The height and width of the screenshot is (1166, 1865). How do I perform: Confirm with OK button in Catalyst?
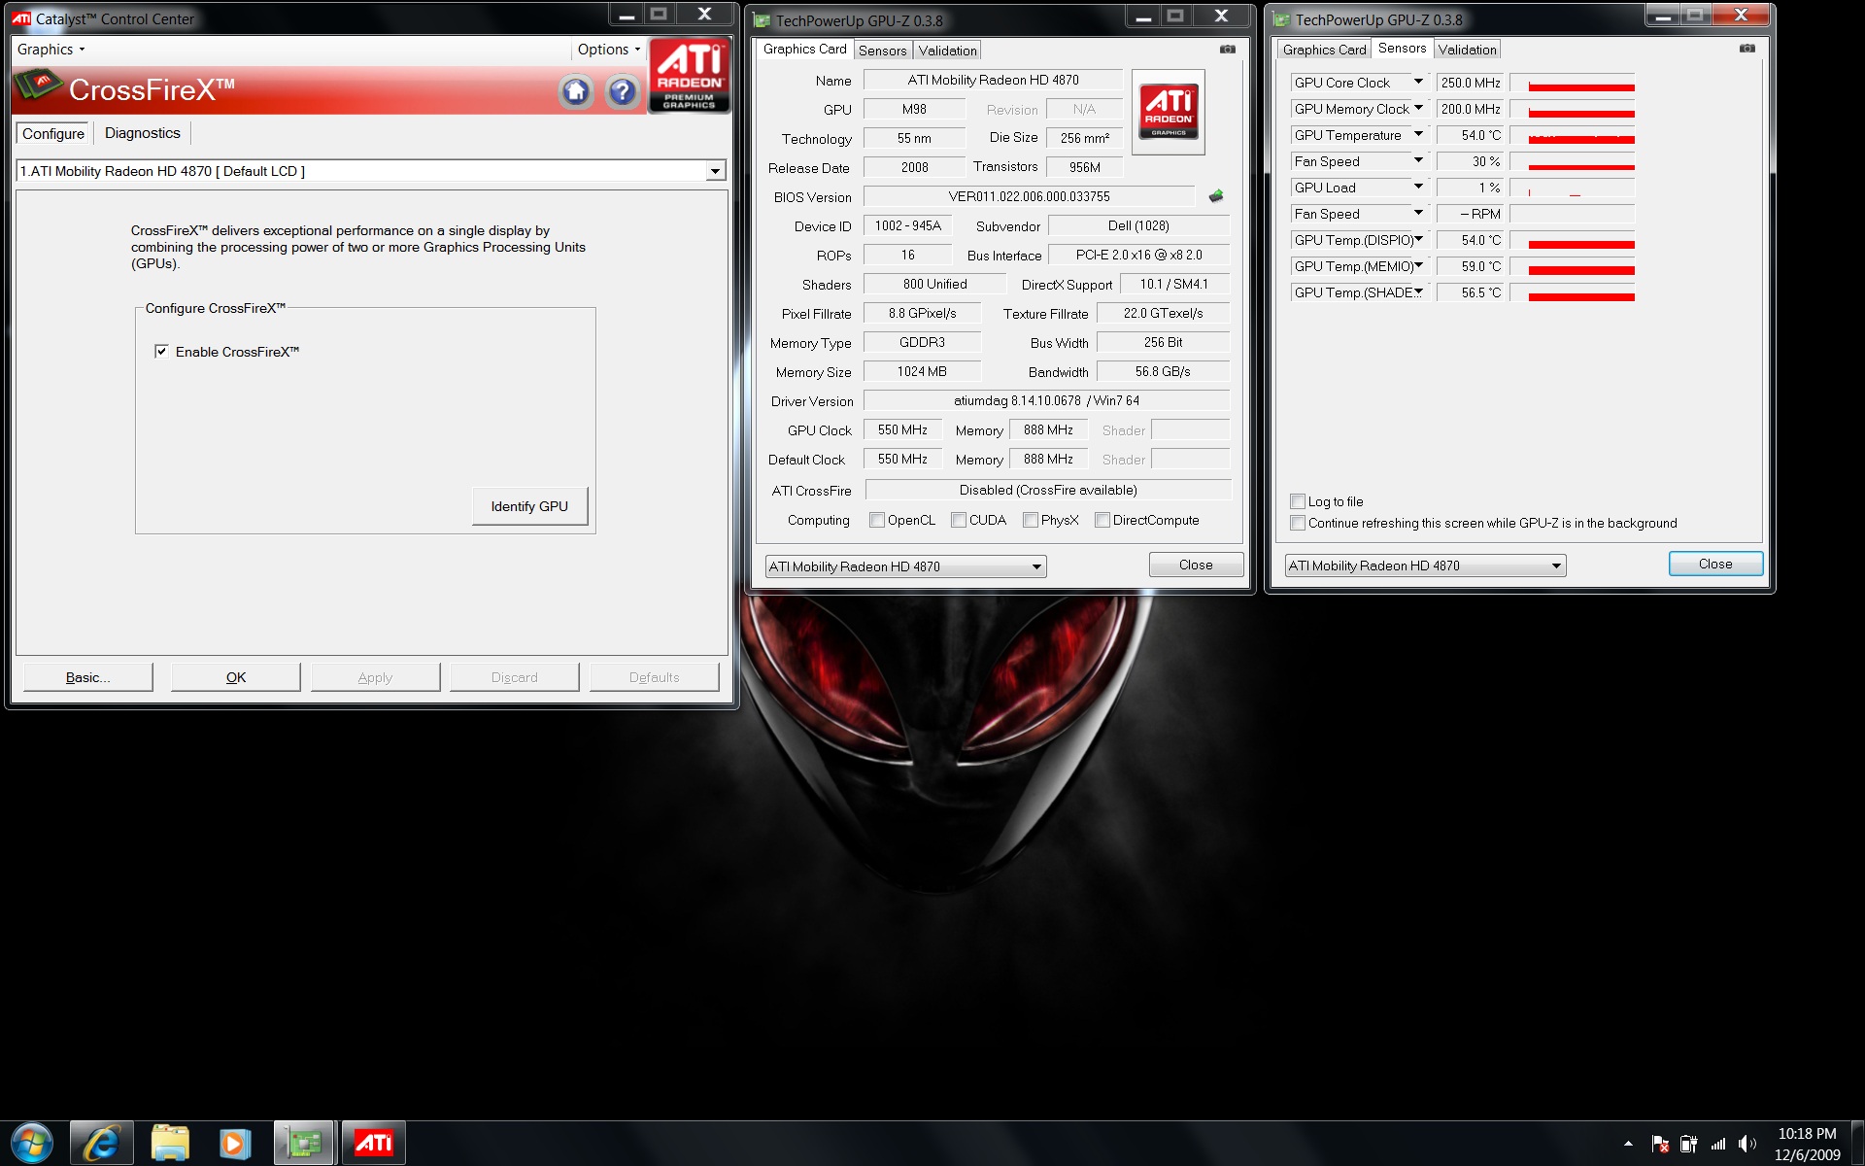tap(236, 677)
